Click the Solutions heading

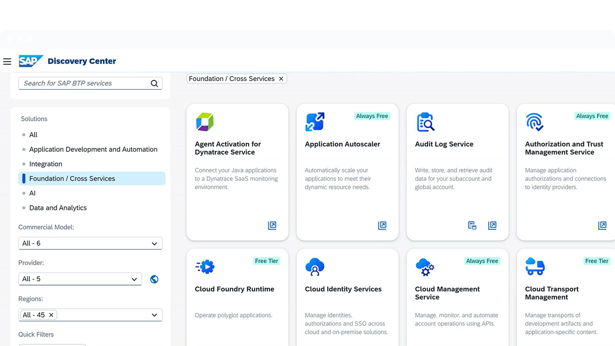click(34, 119)
